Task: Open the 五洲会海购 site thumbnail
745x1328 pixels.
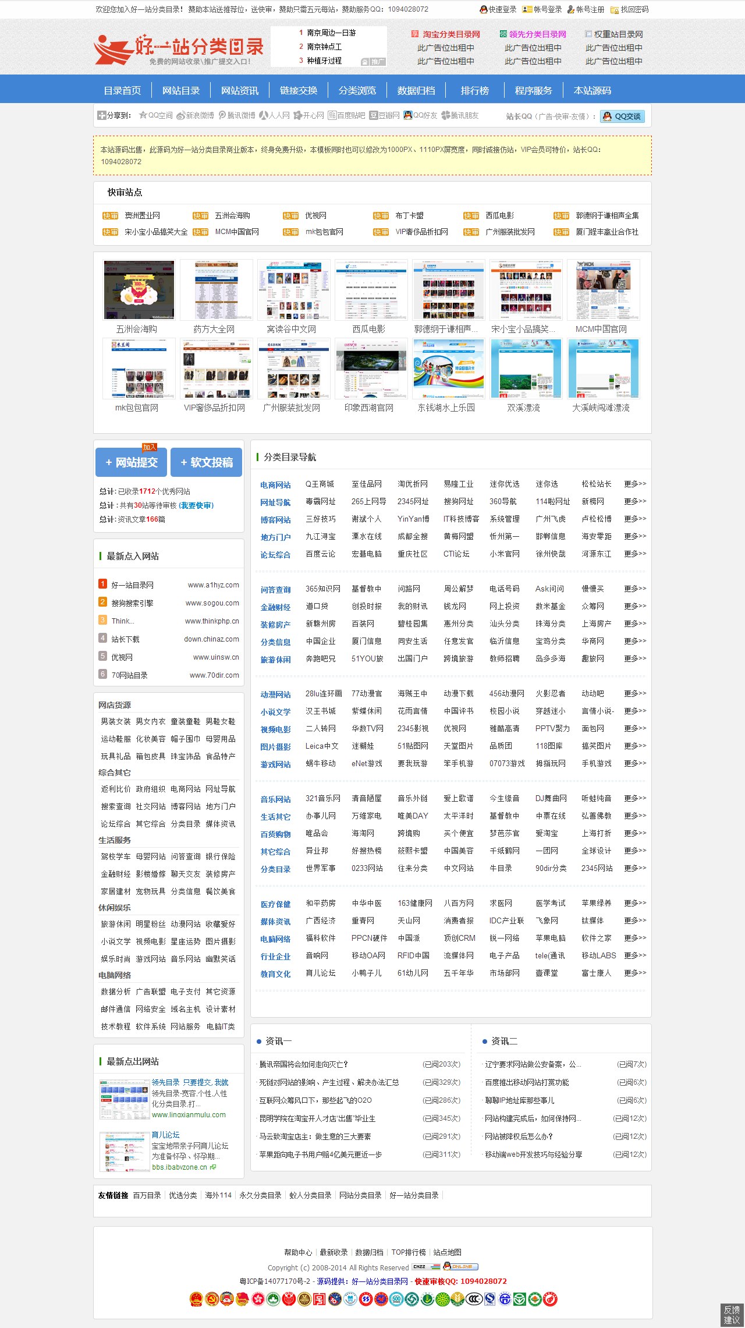Action: pyautogui.click(x=139, y=290)
